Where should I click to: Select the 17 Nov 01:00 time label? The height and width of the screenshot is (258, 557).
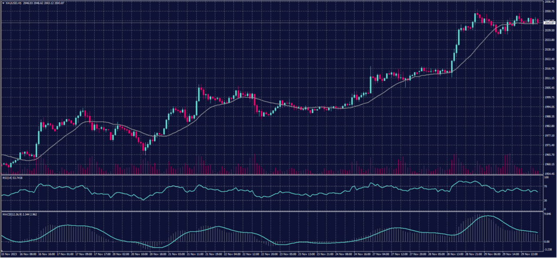tap(67, 254)
